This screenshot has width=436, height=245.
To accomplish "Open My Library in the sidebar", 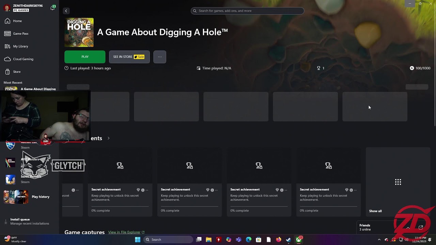I will click(29, 46).
